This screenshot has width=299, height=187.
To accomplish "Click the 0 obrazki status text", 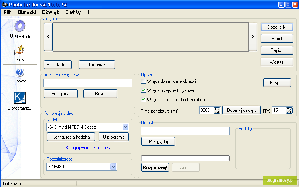I will point(11,184).
